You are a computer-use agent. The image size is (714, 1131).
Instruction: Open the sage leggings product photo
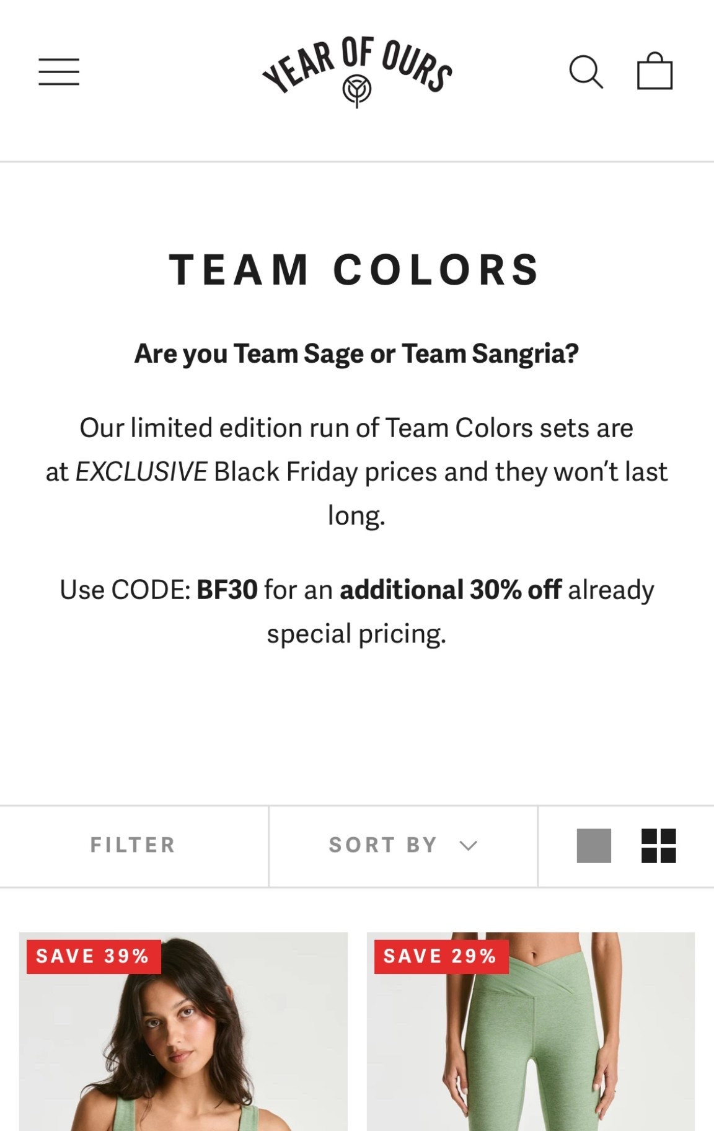point(531,1054)
